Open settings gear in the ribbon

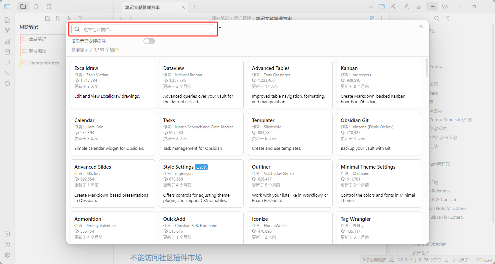pos(7,255)
